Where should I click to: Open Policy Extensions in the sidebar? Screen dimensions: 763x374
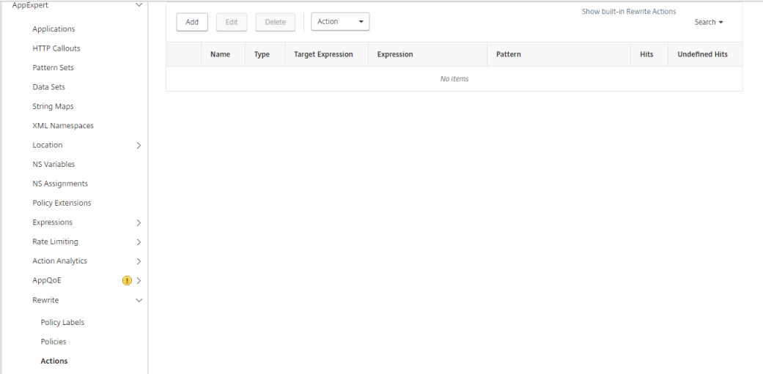(x=62, y=203)
